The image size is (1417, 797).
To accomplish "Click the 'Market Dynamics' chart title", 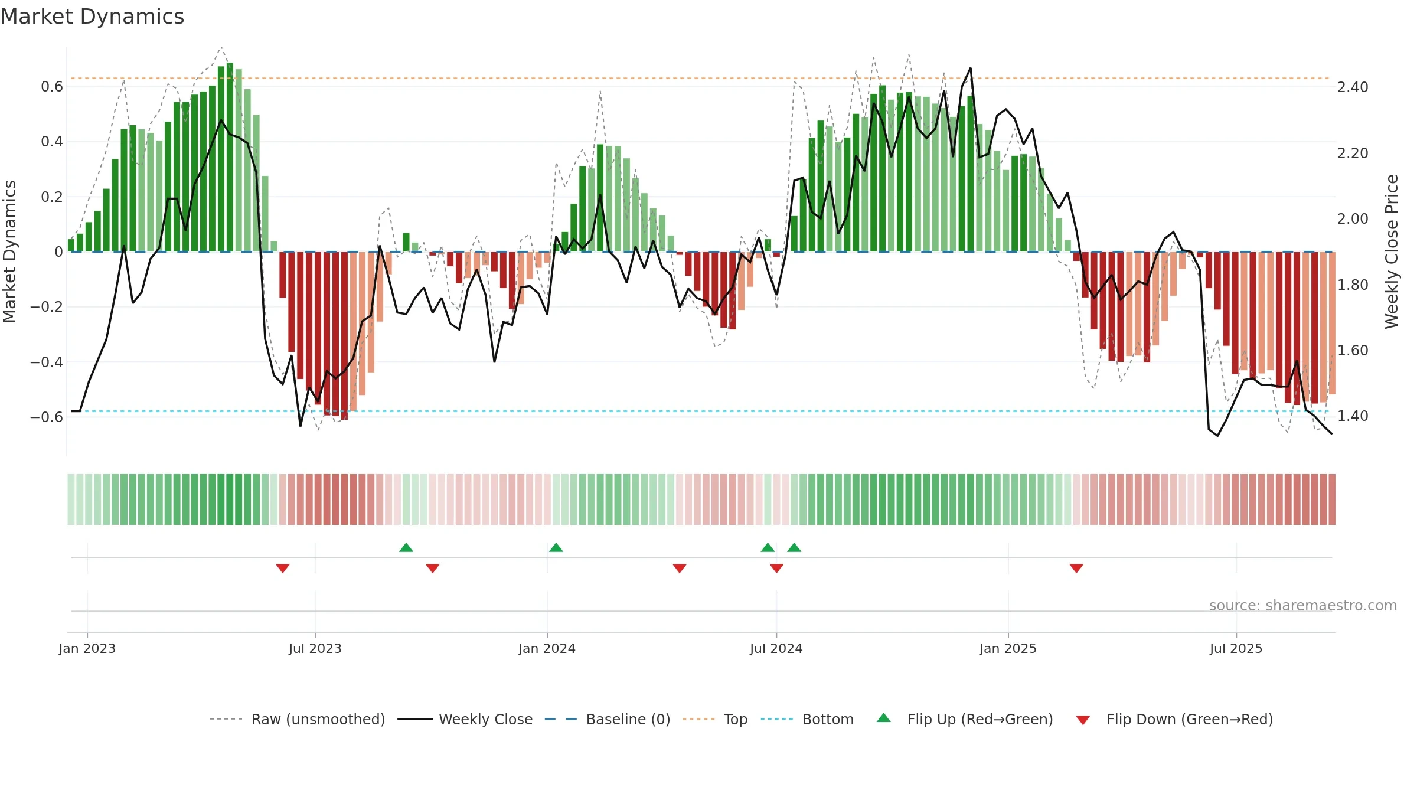I will tap(92, 17).
